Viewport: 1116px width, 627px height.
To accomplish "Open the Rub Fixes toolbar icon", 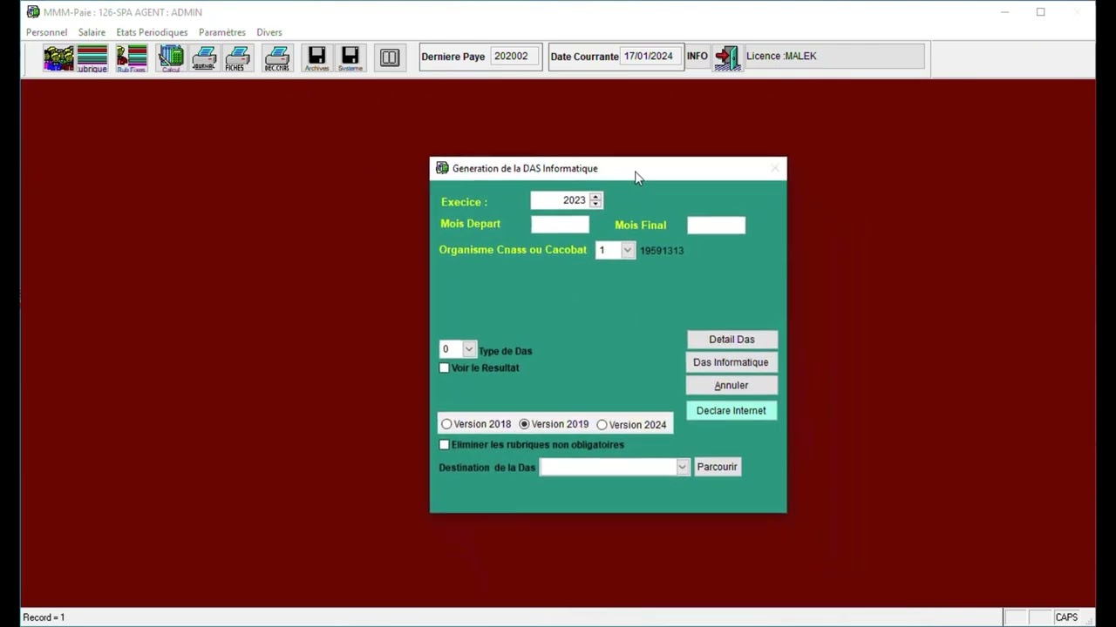I will click(132, 57).
